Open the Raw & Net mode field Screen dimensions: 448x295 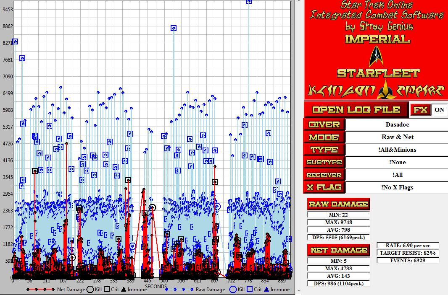click(397, 137)
